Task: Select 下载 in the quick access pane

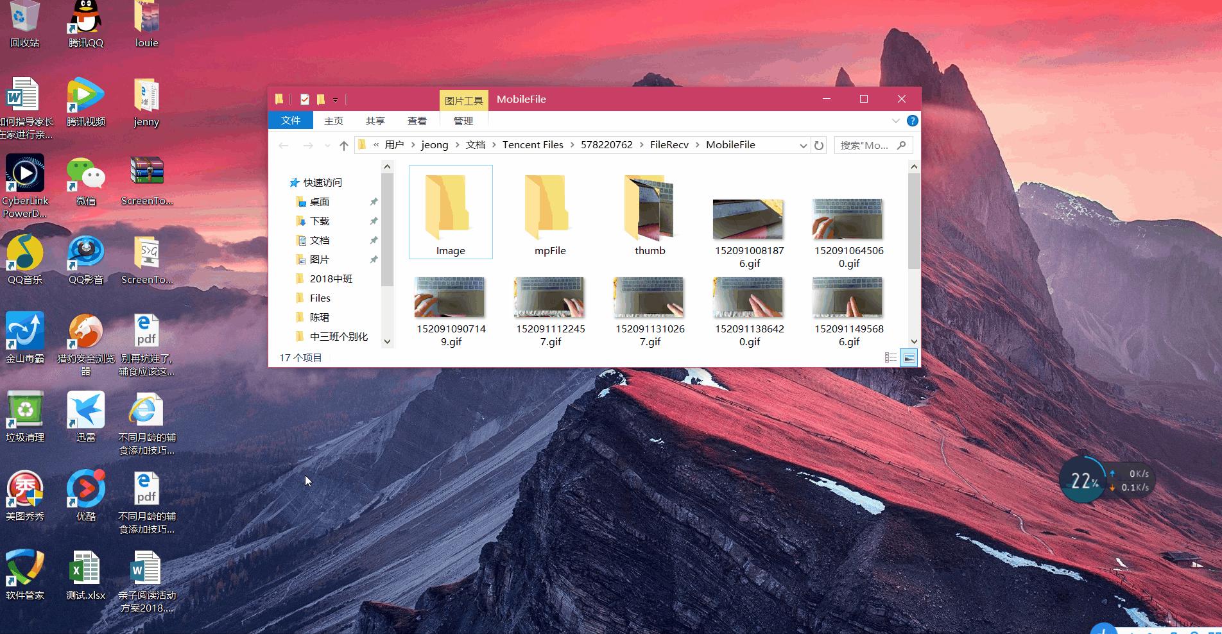Action: tap(319, 221)
